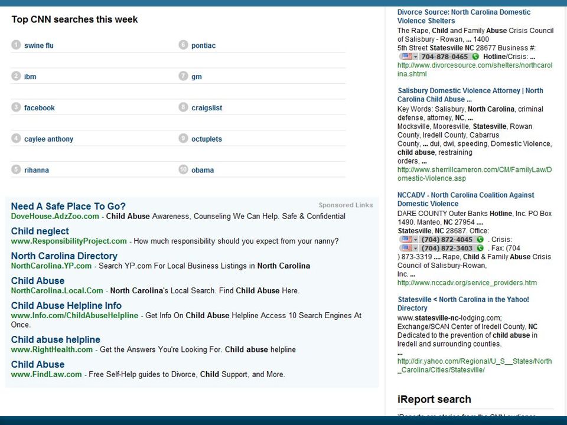
Task: Open the country dropdown arrow beside (704) 872-4045
Action: pos(415,240)
